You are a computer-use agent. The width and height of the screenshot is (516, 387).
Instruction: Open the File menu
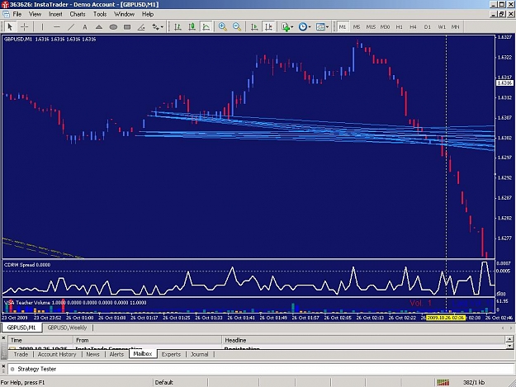point(17,14)
